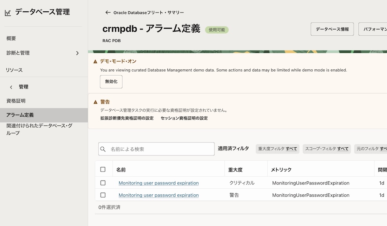Open the クリティカル Monitoring user password expiration link
The height and width of the screenshot is (226, 387).
click(159, 183)
